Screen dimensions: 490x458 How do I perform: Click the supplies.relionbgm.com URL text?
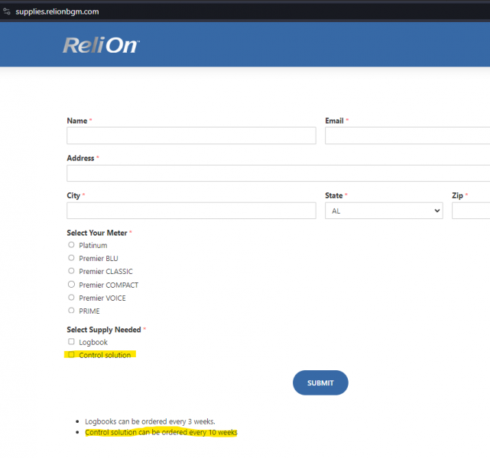point(57,11)
